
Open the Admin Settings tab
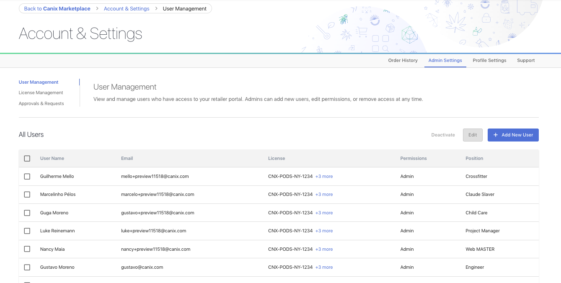tap(445, 60)
